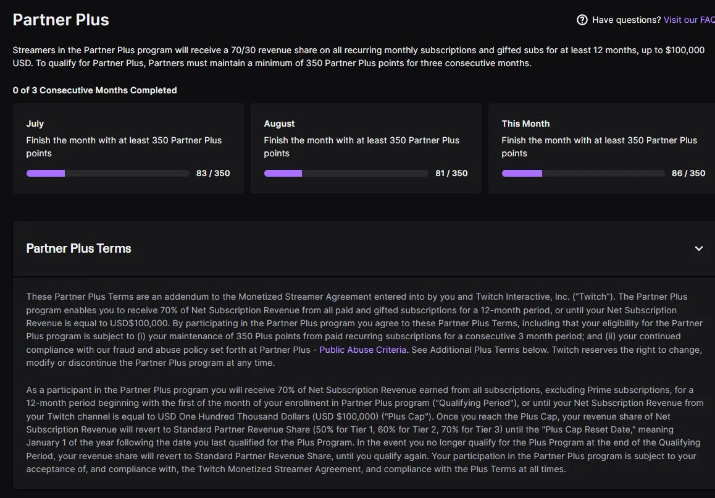
Task: Open the Visit our FAQ link
Action: 688,20
